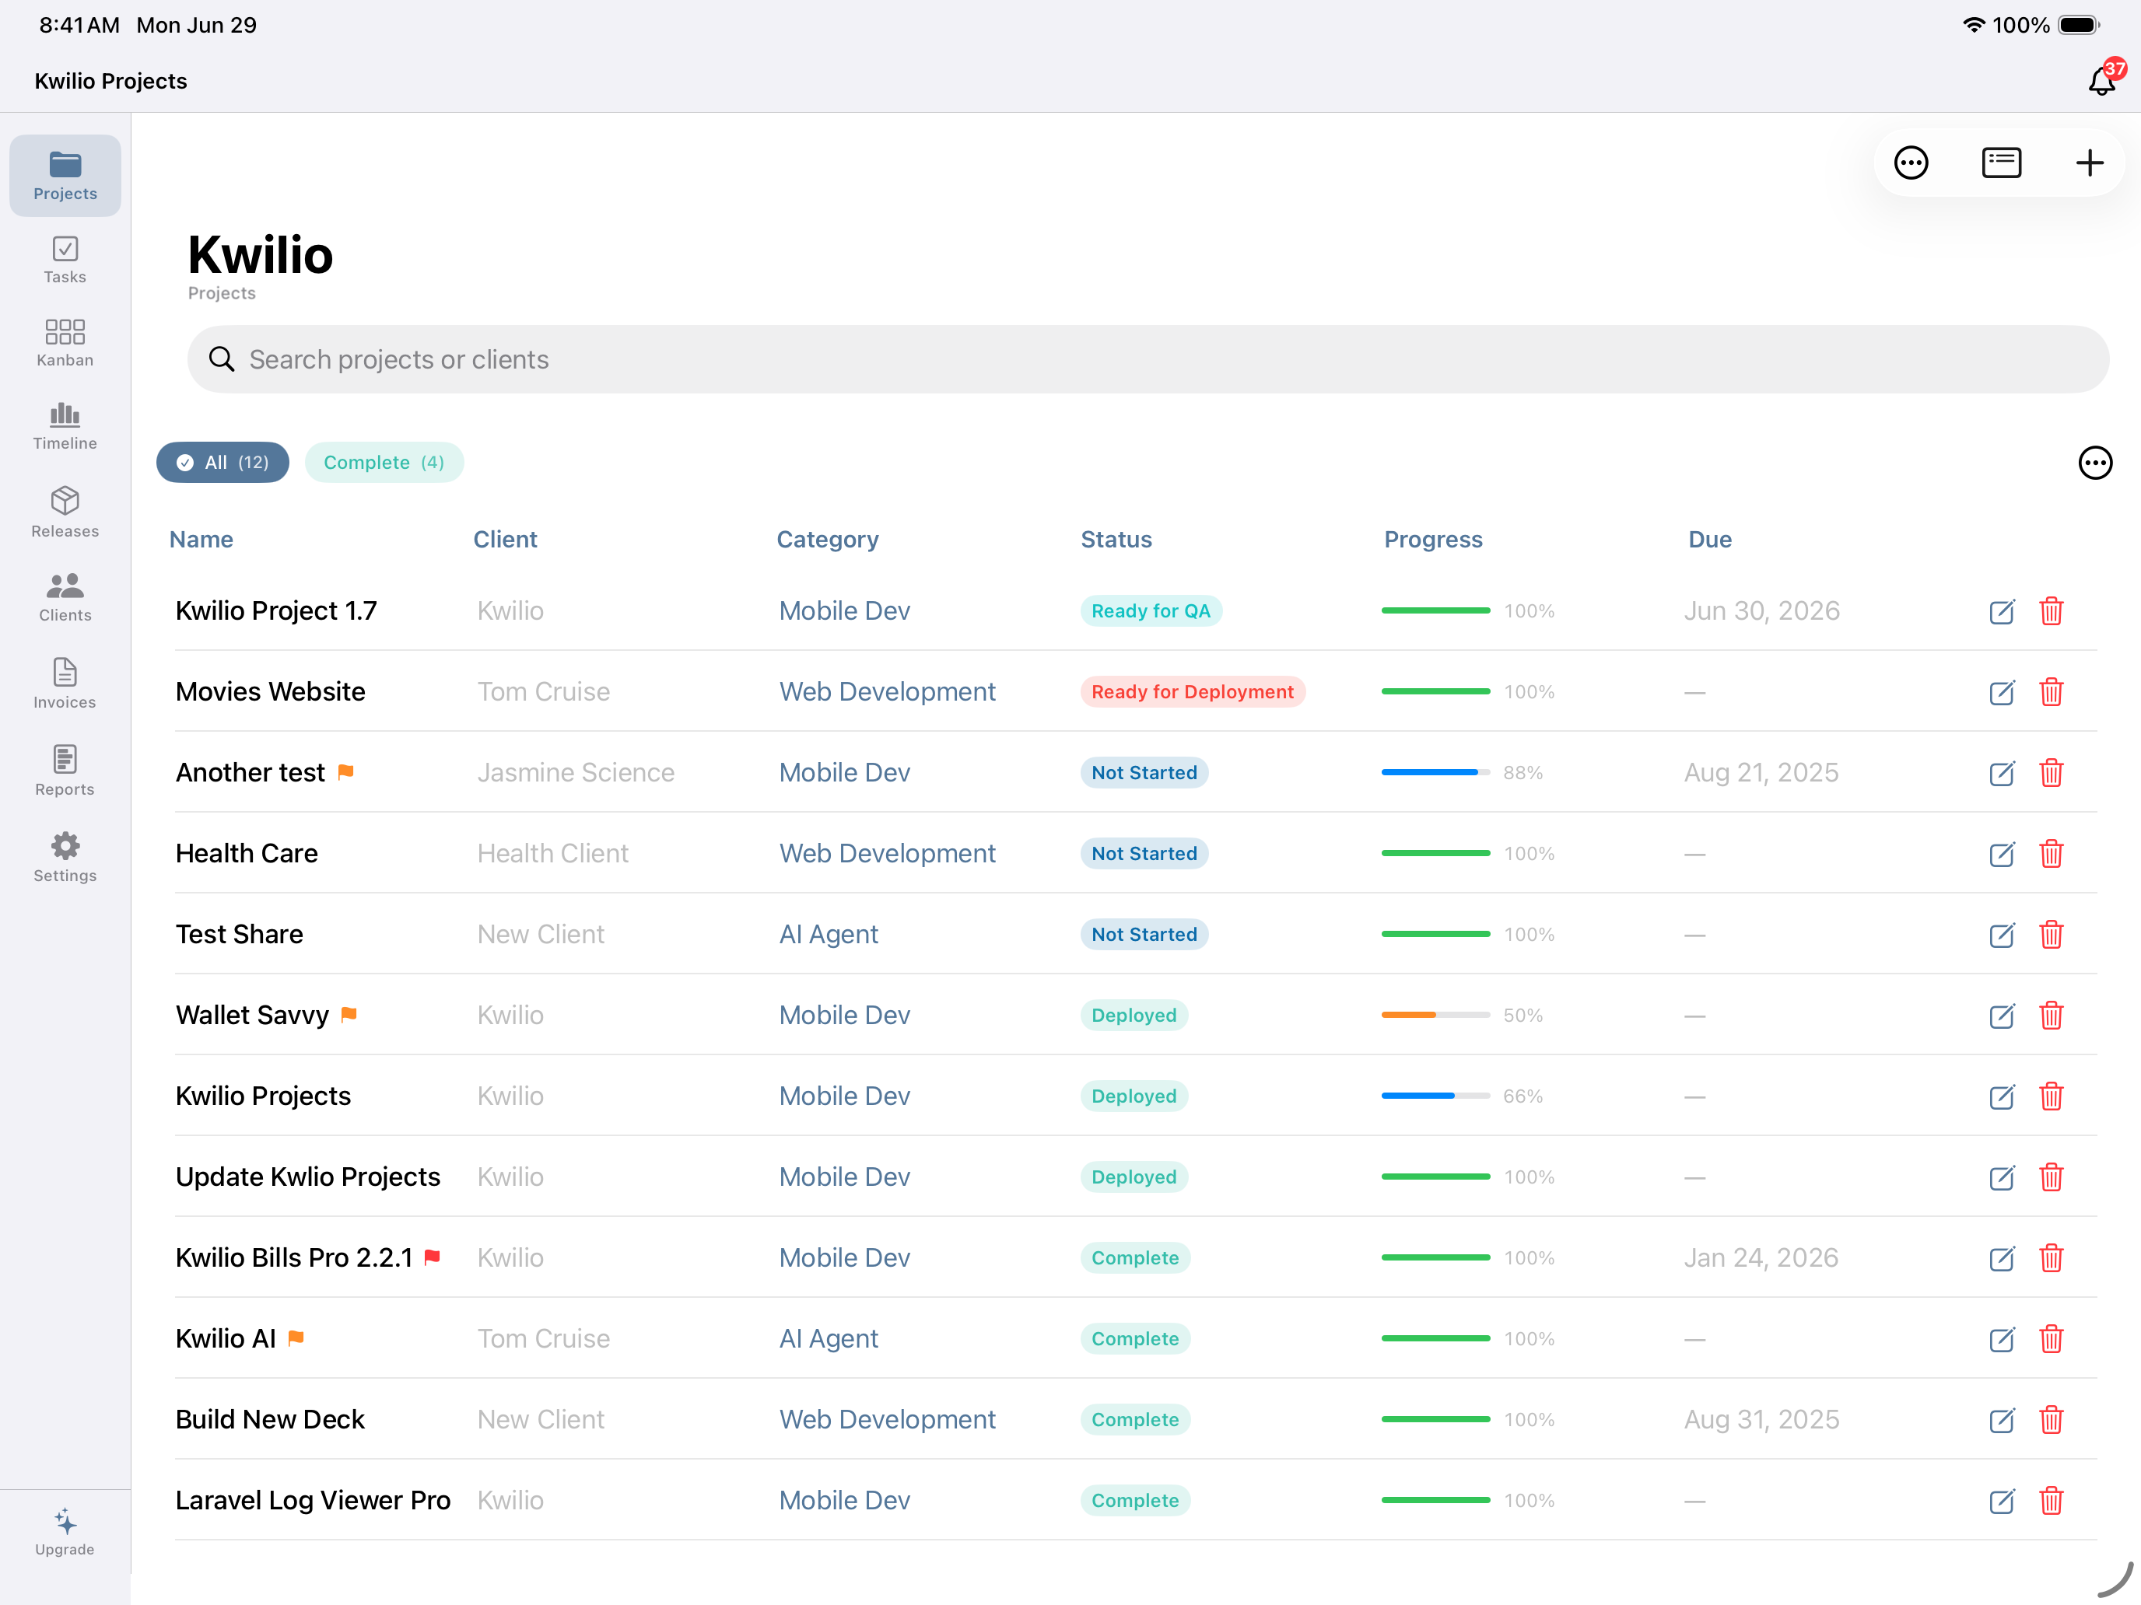Open Settings in sidebar
The image size is (2141, 1605).
65,857
